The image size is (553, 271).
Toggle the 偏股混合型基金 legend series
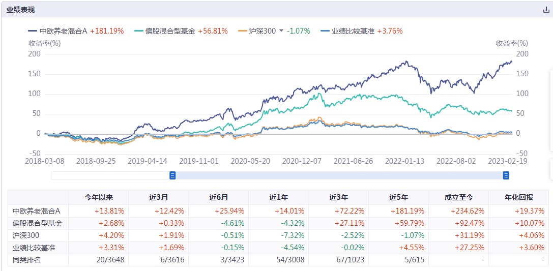coord(170,31)
